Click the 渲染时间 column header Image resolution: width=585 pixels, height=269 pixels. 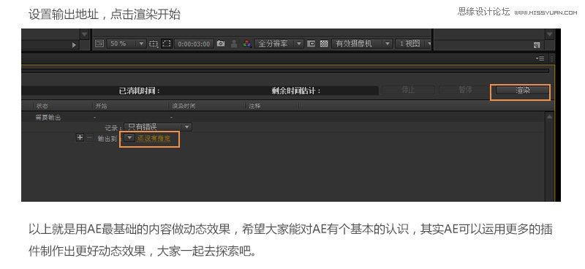click(184, 106)
